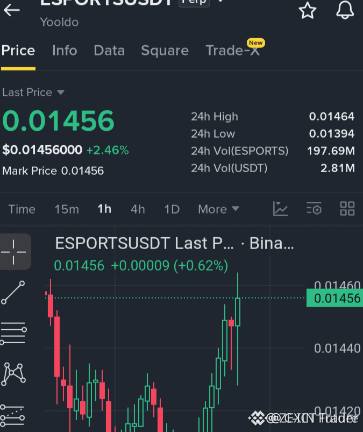The image size is (363, 432).
Task: Select the 1h chart interval
Action: pos(104,209)
